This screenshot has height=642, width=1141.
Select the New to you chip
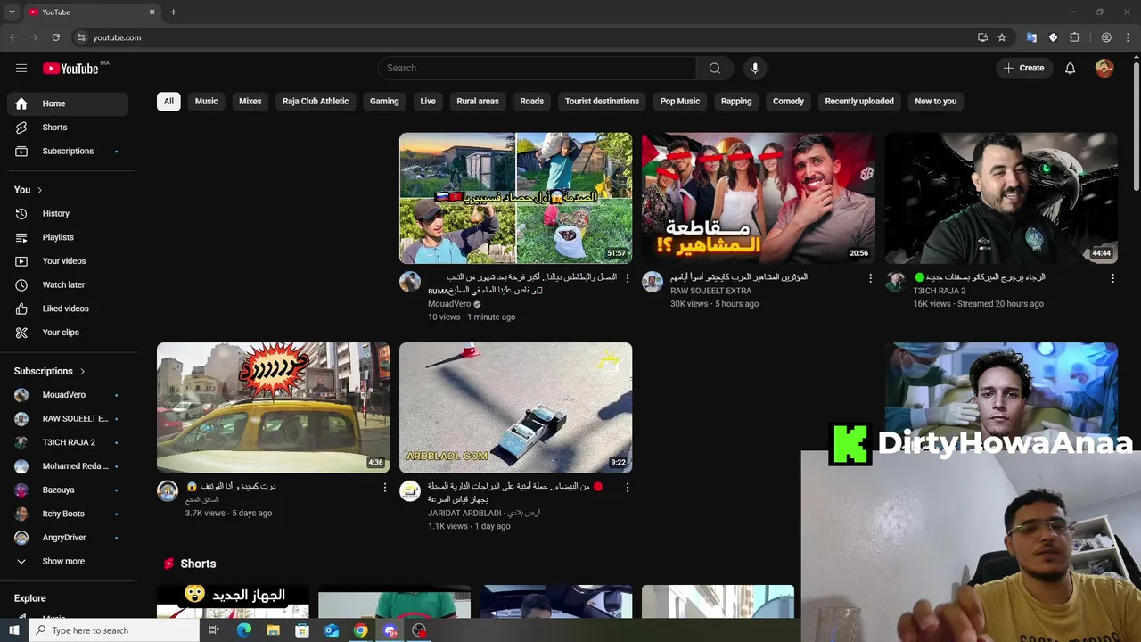(935, 102)
